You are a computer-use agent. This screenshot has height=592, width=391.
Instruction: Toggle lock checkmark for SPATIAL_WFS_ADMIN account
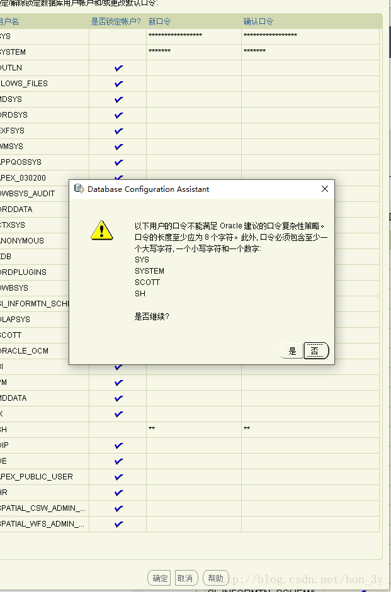[118, 524]
